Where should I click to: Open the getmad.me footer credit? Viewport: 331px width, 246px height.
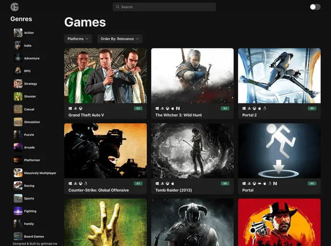coord(35,244)
